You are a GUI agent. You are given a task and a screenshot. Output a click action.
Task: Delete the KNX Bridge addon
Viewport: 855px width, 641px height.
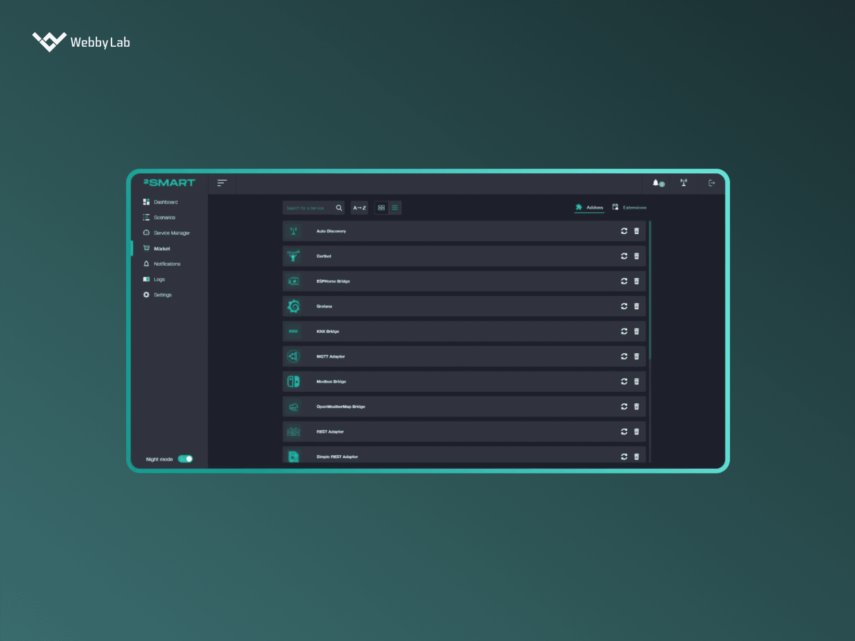[x=636, y=332]
